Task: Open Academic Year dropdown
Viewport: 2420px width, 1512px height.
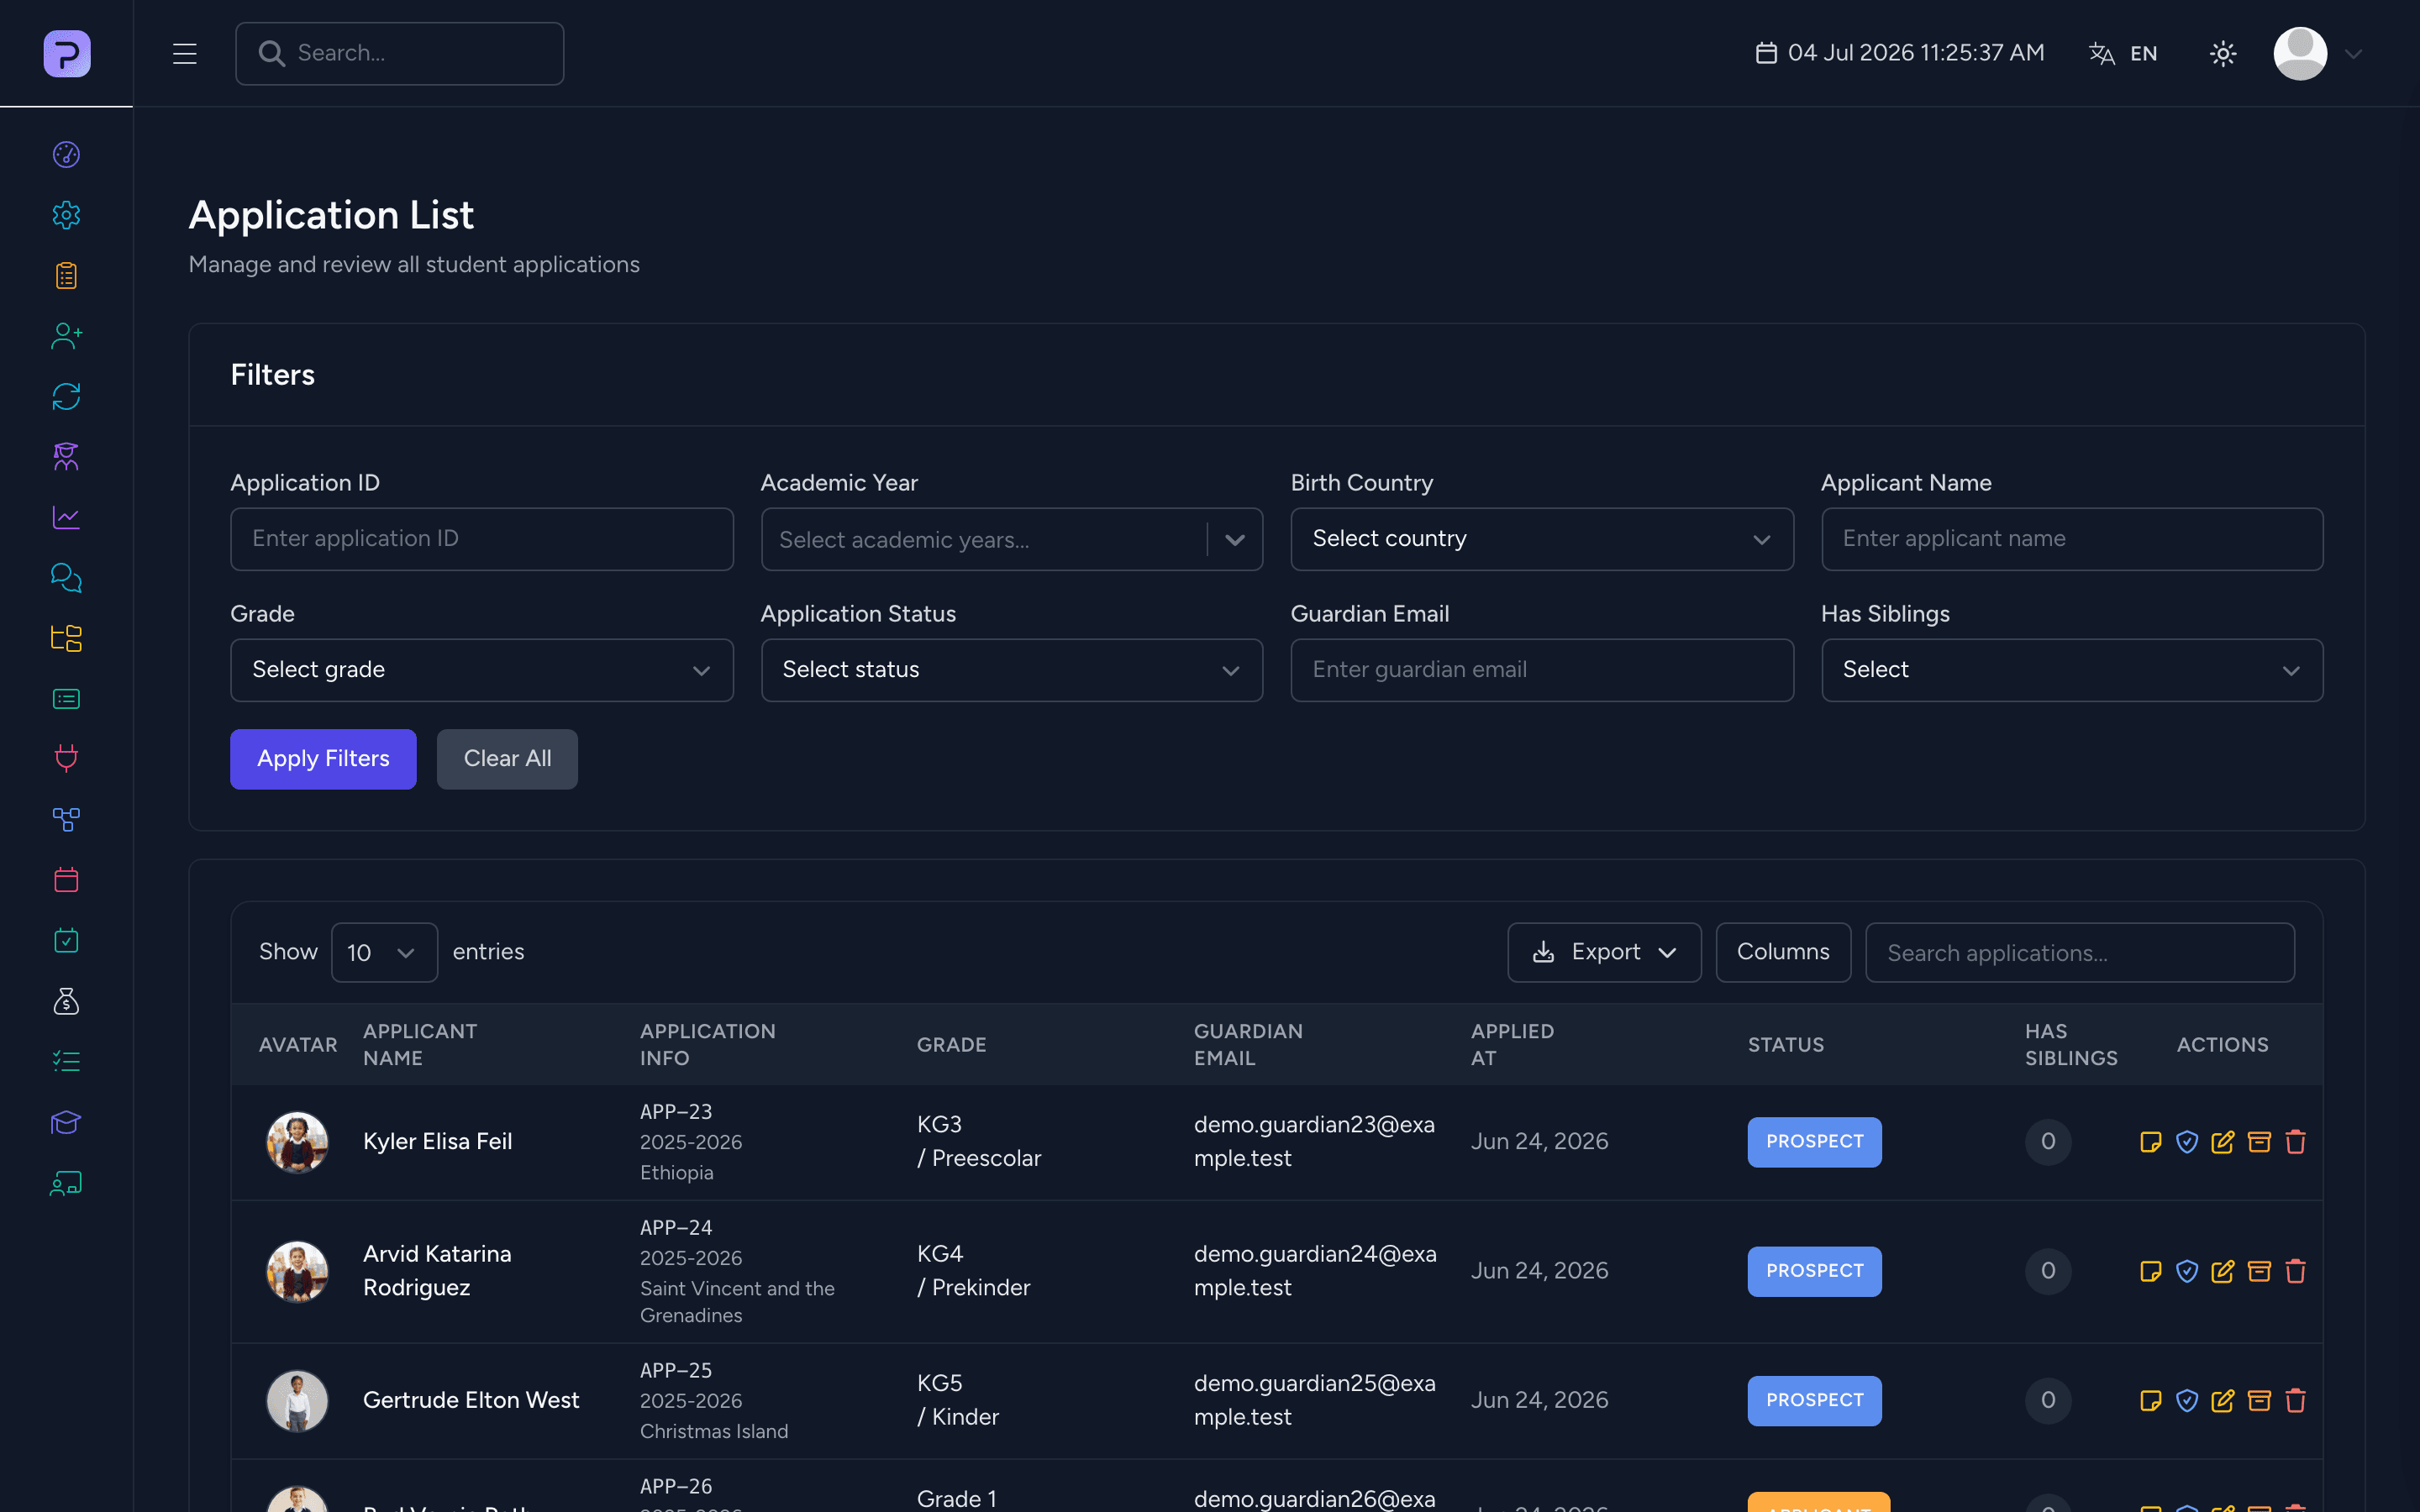Action: click(x=1011, y=539)
